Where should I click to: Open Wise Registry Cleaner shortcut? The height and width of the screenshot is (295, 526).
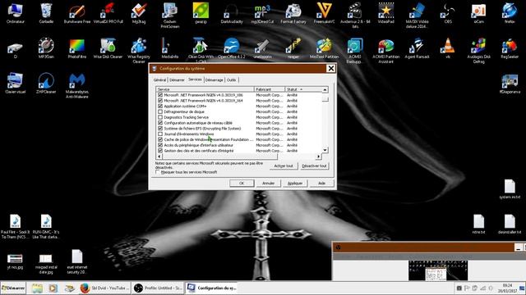[139, 50]
